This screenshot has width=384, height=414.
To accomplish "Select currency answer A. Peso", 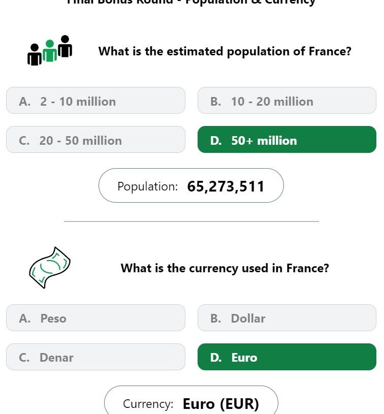I will click(95, 318).
